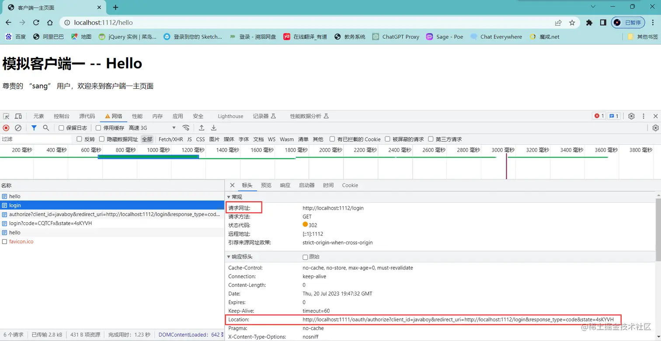Stop recording the network log
The width and height of the screenshot is (661, 341).
(6, 128)
